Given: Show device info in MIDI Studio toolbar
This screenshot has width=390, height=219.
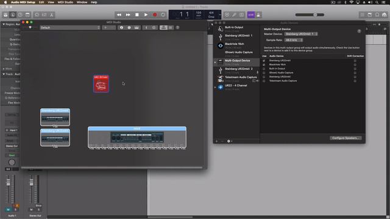Looking at the screenshot, I should tap(121, 27).
